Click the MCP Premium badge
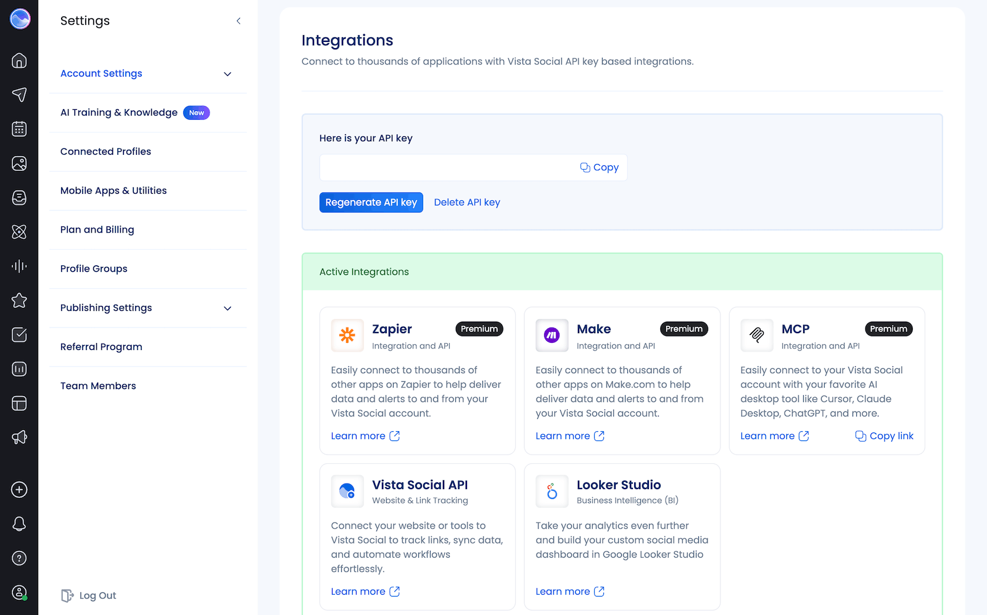 pyautogui.click(x=889, y=329)
